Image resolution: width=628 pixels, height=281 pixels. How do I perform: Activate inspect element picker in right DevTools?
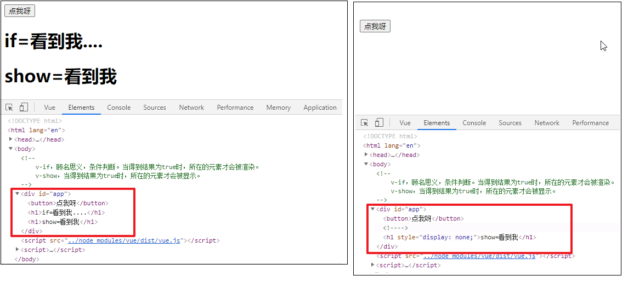[x=365, y=122]
